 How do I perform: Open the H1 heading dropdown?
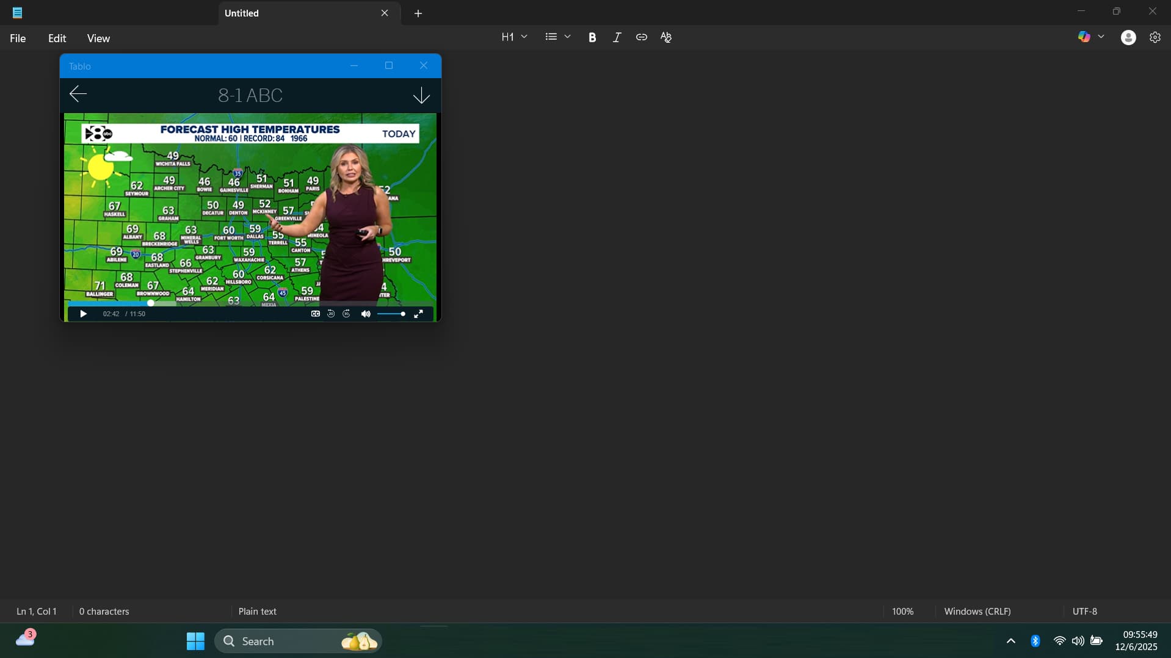(514, 37)
